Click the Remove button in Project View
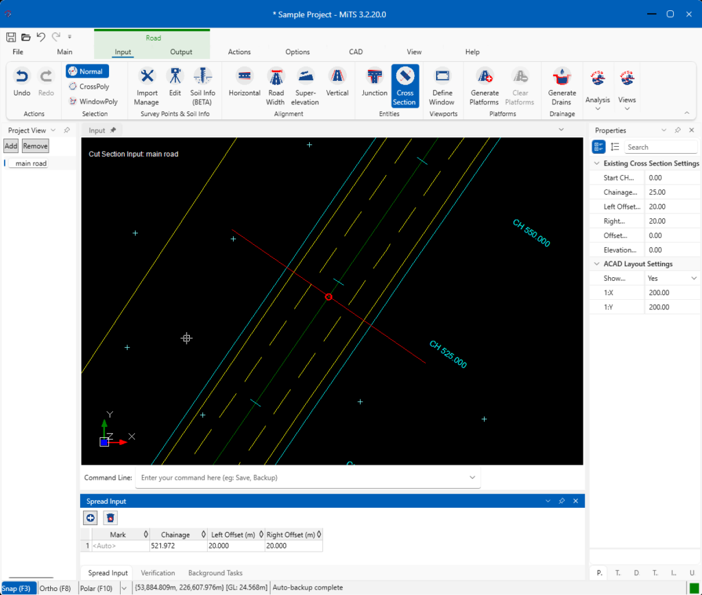 (34, 145)
